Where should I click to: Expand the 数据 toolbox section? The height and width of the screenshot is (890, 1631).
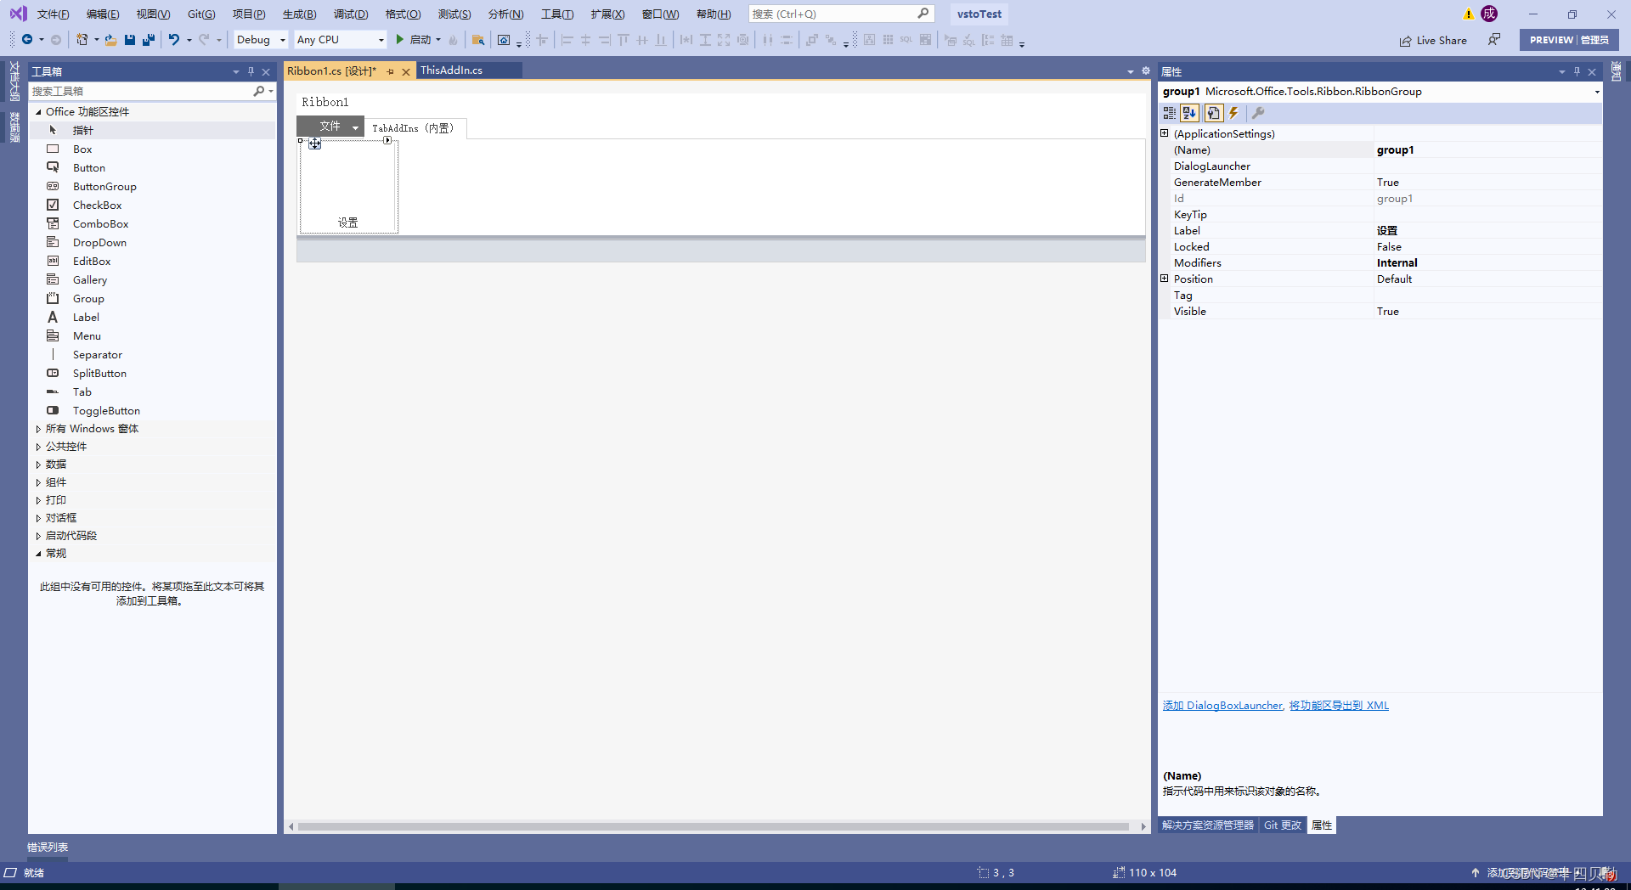point(38,465)
